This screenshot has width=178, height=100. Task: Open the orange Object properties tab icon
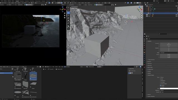tap(144, 52)
